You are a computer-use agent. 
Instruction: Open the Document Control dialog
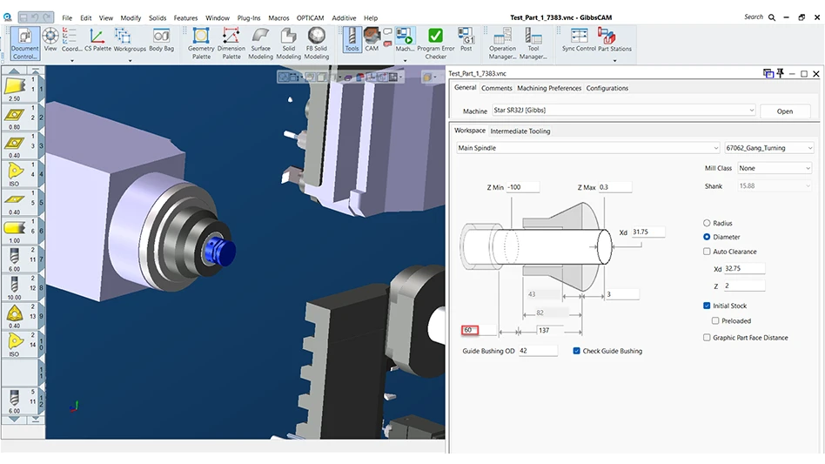click(24, 44)
